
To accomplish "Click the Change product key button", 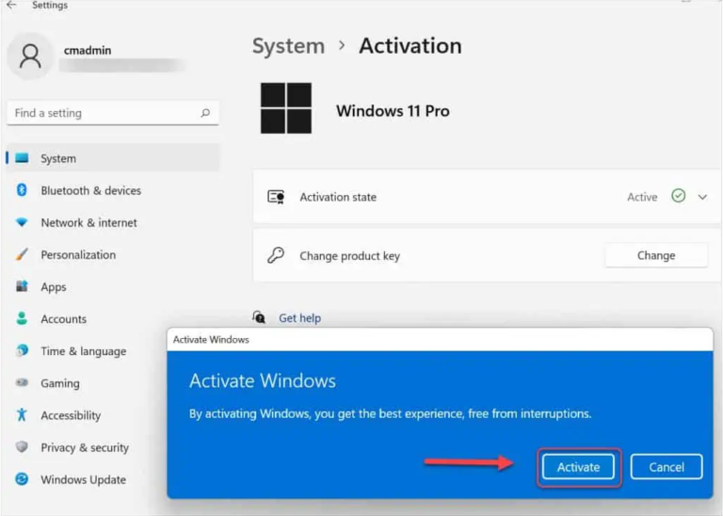I will coord(656,255).
